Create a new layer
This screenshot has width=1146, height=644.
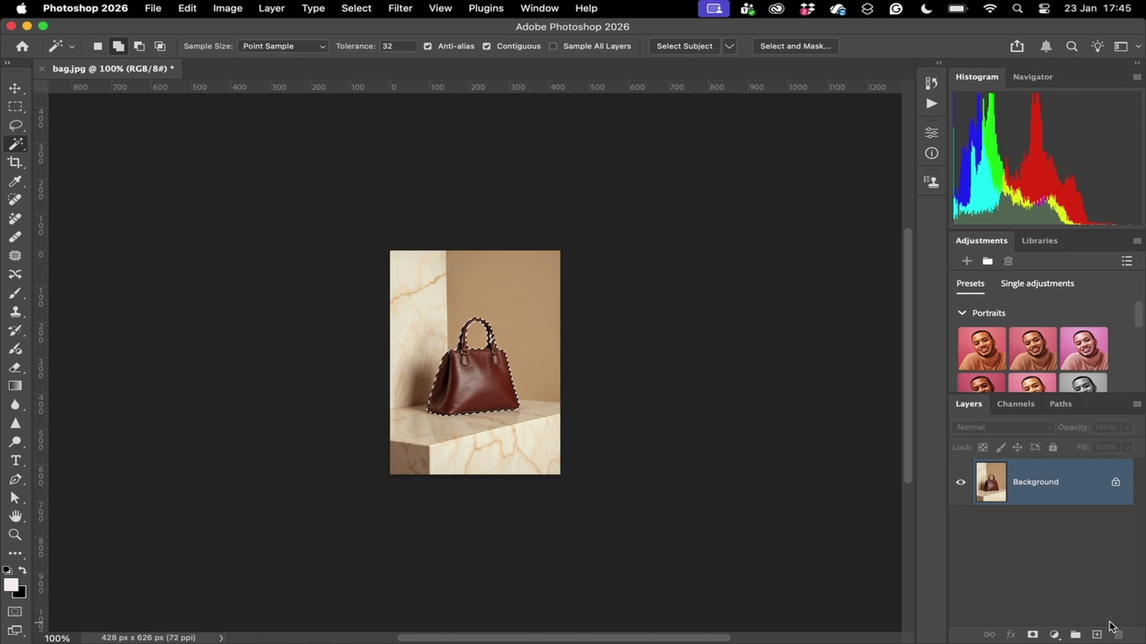coord(1096,634)
